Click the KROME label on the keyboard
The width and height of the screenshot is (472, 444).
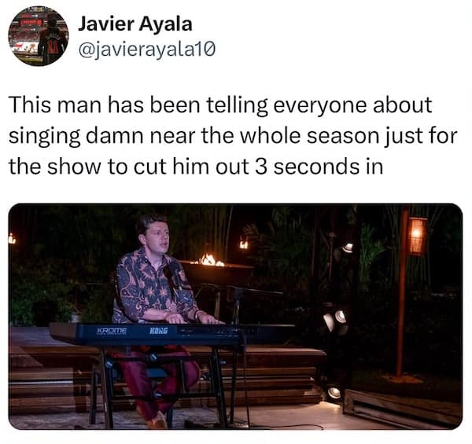coord(112,331)
